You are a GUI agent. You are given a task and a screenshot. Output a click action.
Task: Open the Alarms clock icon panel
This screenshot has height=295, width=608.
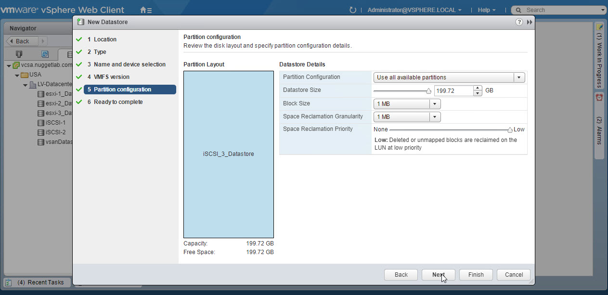(599, 97)
